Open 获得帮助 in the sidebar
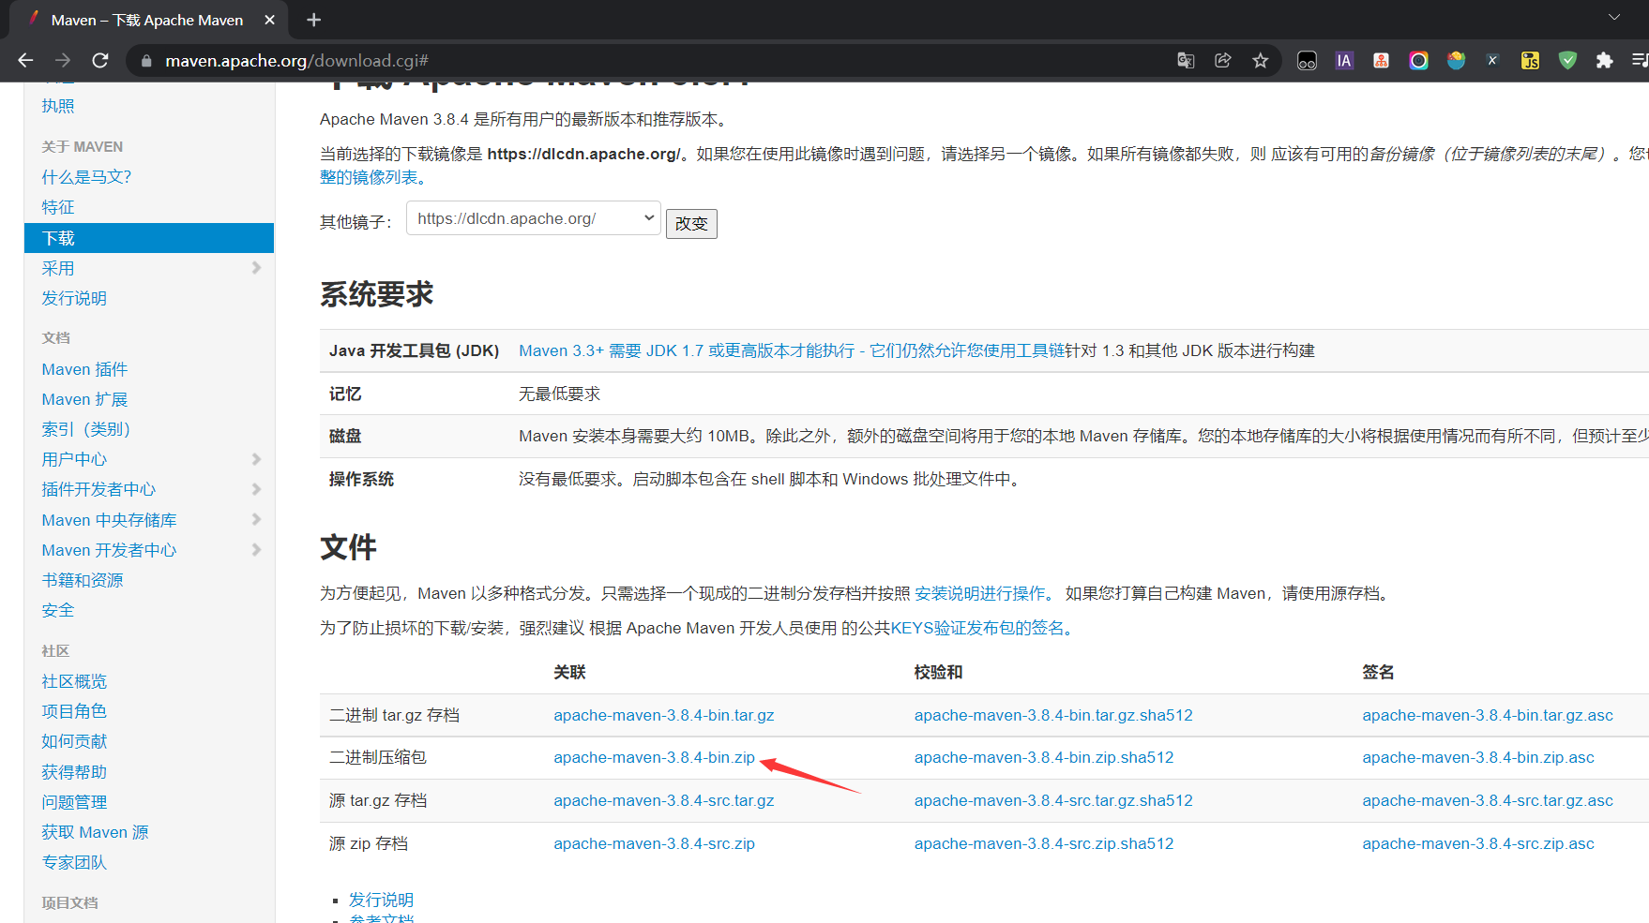 coord(74,772)
